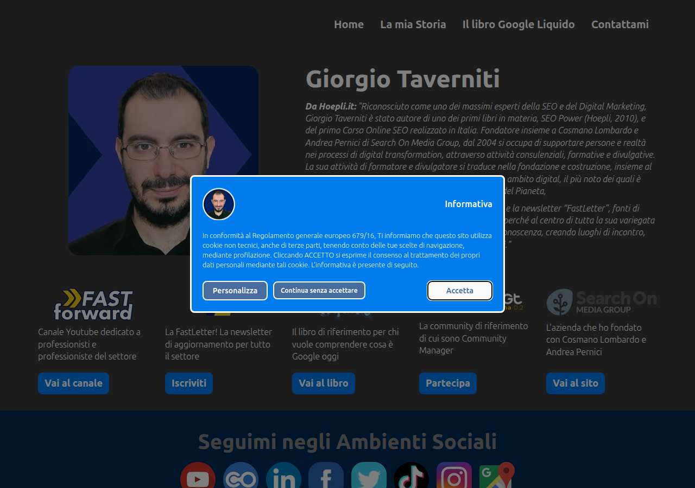Click the Canale Youtube dedicato description
The height and width of the screenshot is (488, 695).
point(90,344)
